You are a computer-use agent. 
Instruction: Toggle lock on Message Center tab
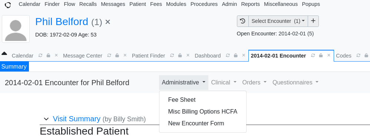coord(117,55)
